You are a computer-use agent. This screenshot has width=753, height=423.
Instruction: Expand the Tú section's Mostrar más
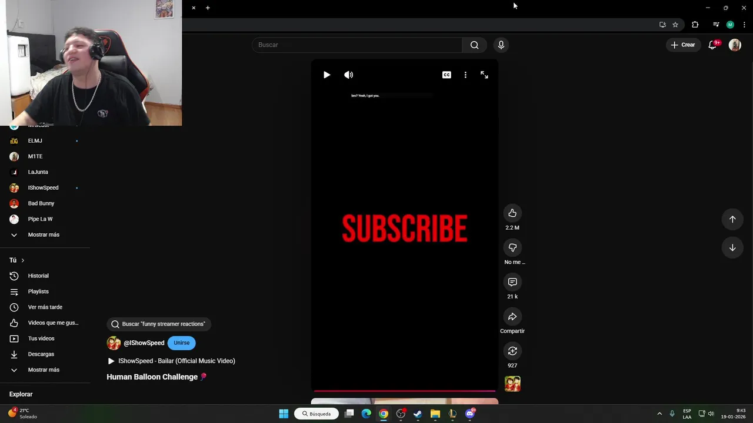pos(45,370)
